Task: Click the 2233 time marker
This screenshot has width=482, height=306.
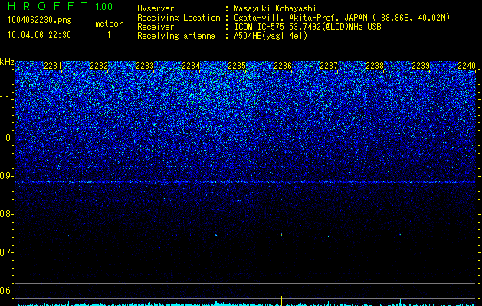Action: tap(145, 66)
